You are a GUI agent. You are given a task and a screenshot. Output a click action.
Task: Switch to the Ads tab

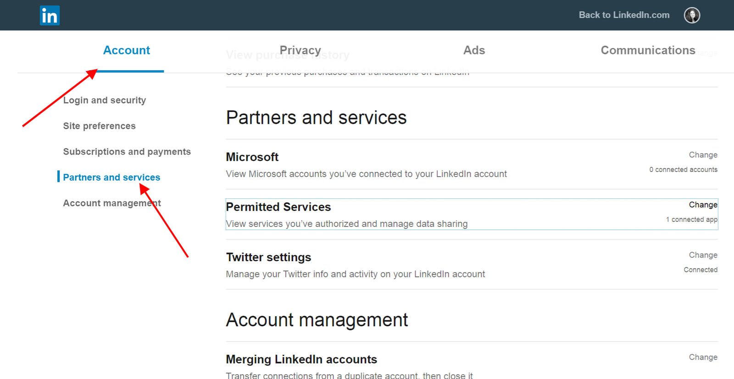click(x=474, y=50)
